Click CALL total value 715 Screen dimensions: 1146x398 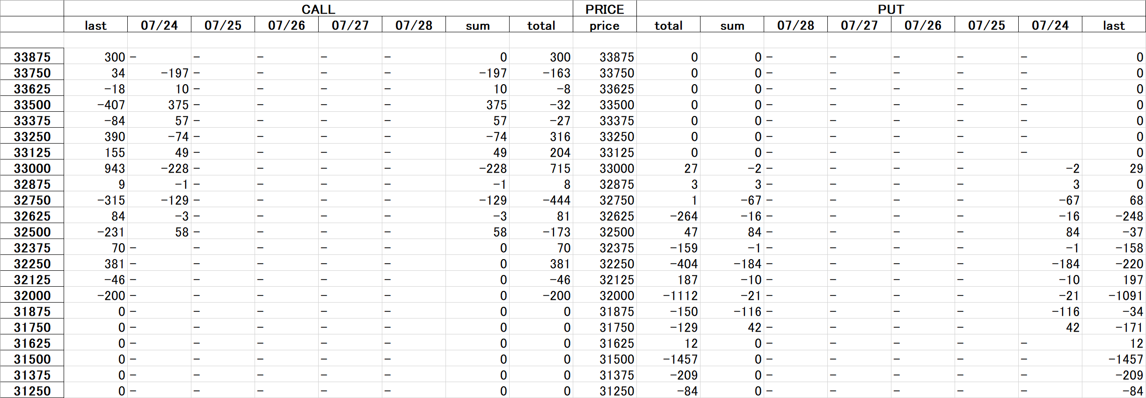click(560, 168)
